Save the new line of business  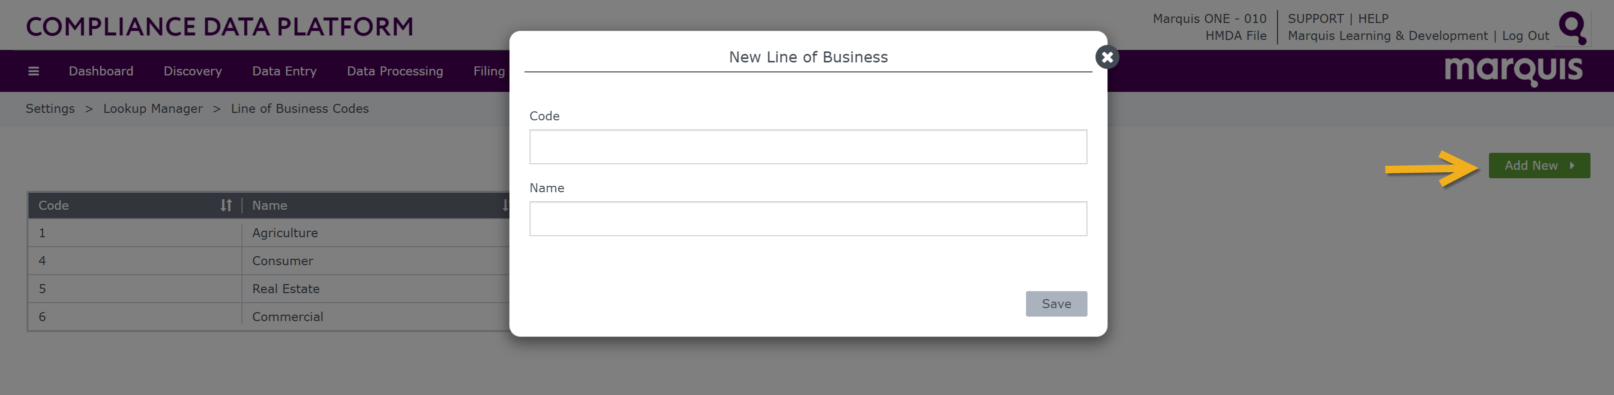[1056, 304]
